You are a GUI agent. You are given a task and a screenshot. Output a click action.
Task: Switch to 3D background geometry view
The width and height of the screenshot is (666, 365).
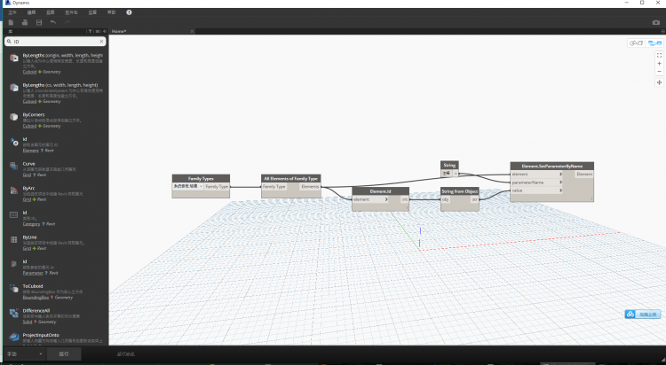[636, 43]
